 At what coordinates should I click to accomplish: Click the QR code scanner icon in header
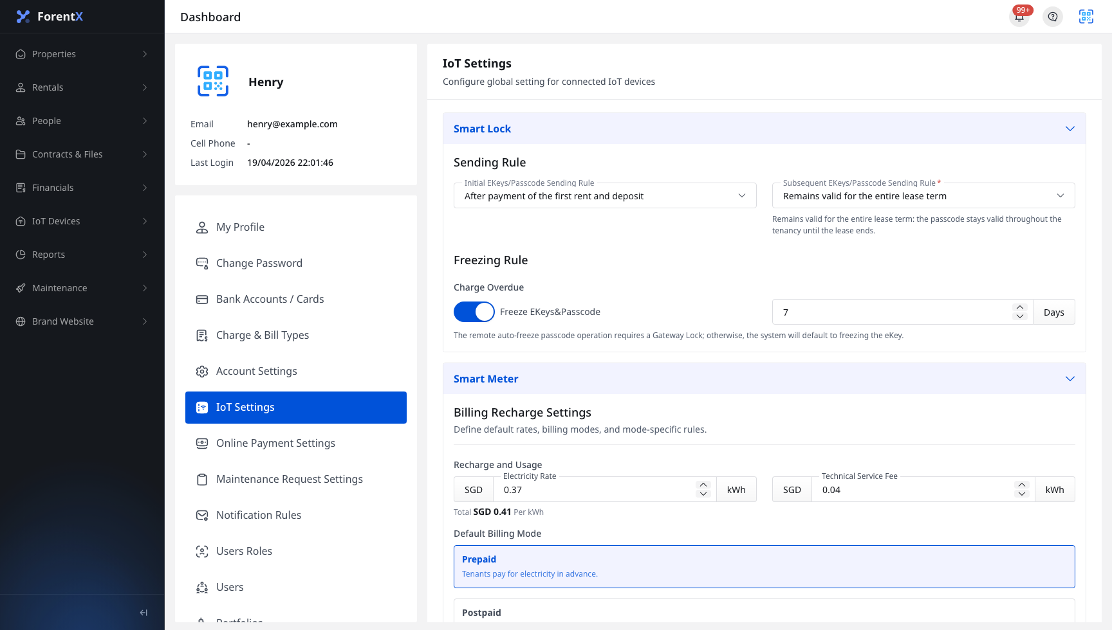(x=1086, y=17)
